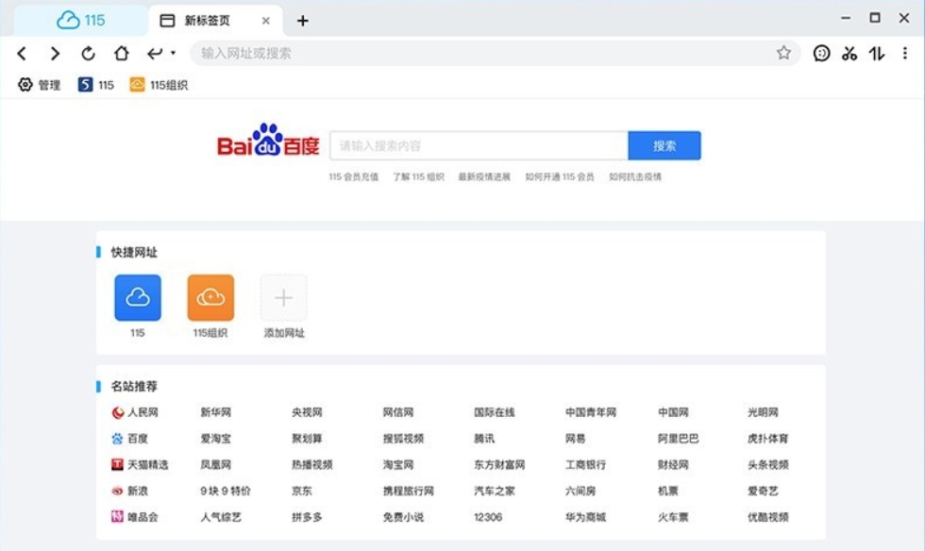The image size is (925, 551).
Task: Open the 如何抗击疫情 link
Action: pos(635,177)
